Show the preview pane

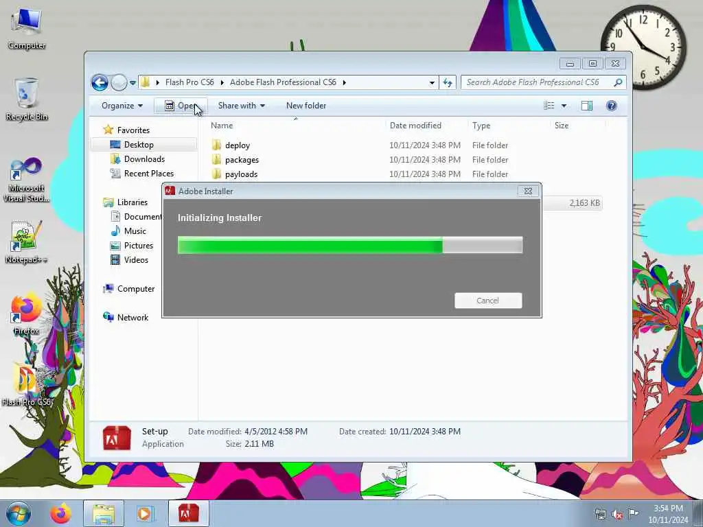click(587, 106)
